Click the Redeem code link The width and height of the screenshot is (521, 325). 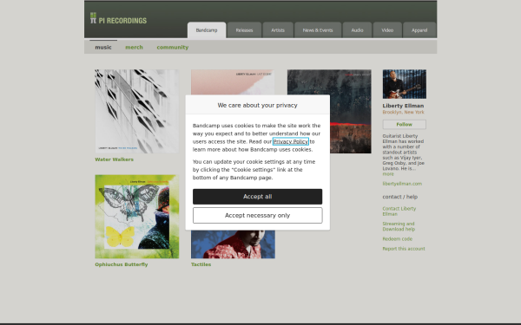398,239
